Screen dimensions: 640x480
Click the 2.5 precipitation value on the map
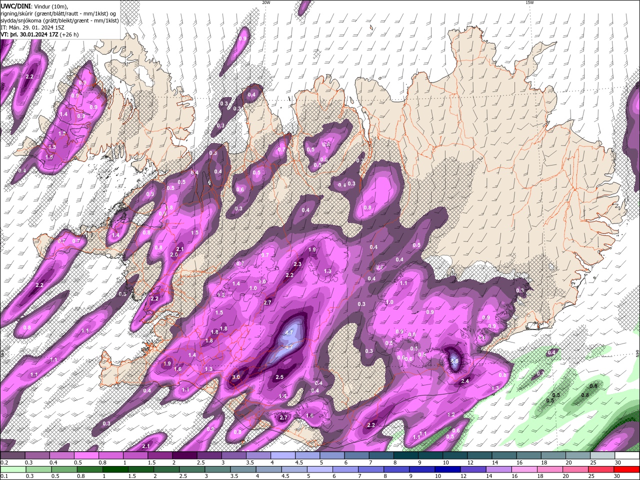279,377
